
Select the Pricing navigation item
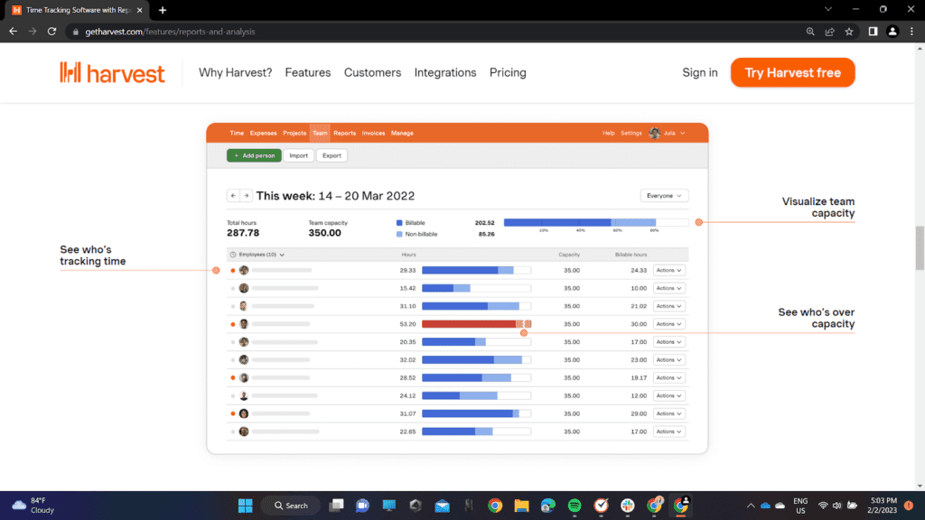tap(508, 72)
